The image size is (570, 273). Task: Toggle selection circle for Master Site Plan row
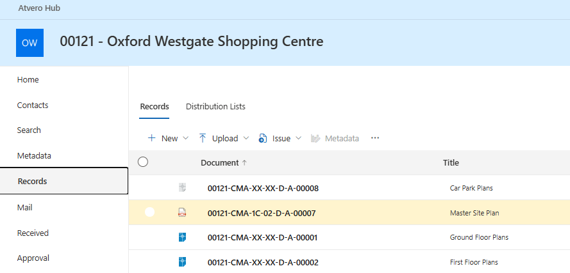click(x=150, y=212)
